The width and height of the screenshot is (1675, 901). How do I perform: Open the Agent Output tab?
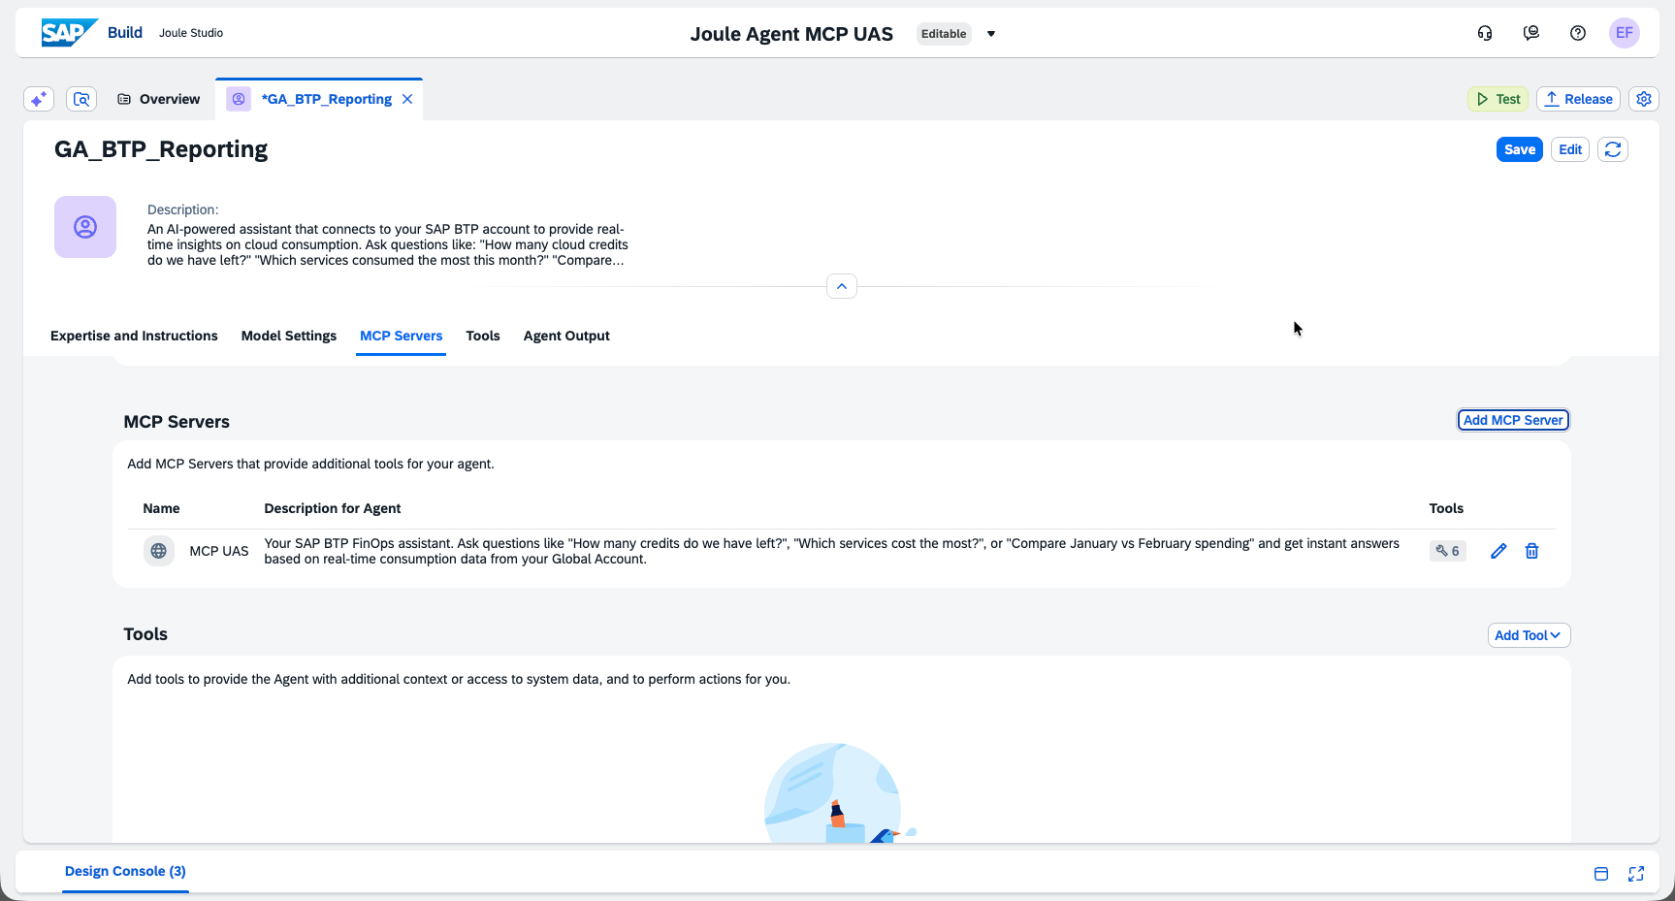coord(566,336)
